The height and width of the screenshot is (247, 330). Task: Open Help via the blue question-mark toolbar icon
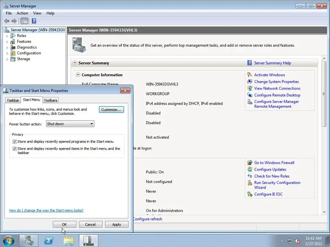(34, 21)
